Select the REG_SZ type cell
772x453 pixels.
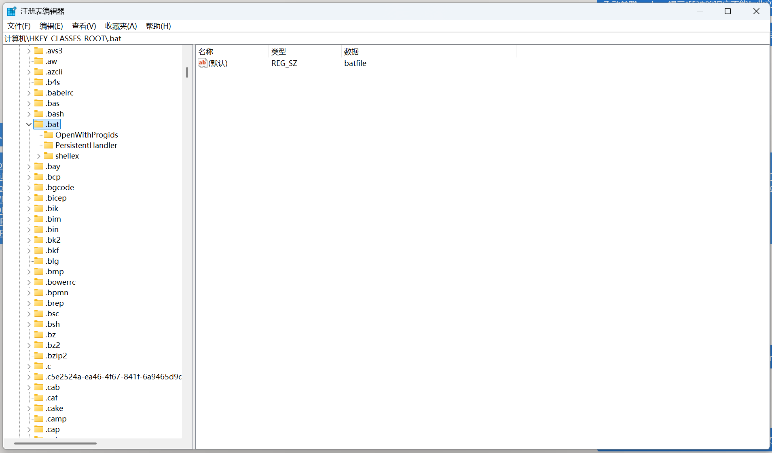pyautogui.click(x=284, y=63)
